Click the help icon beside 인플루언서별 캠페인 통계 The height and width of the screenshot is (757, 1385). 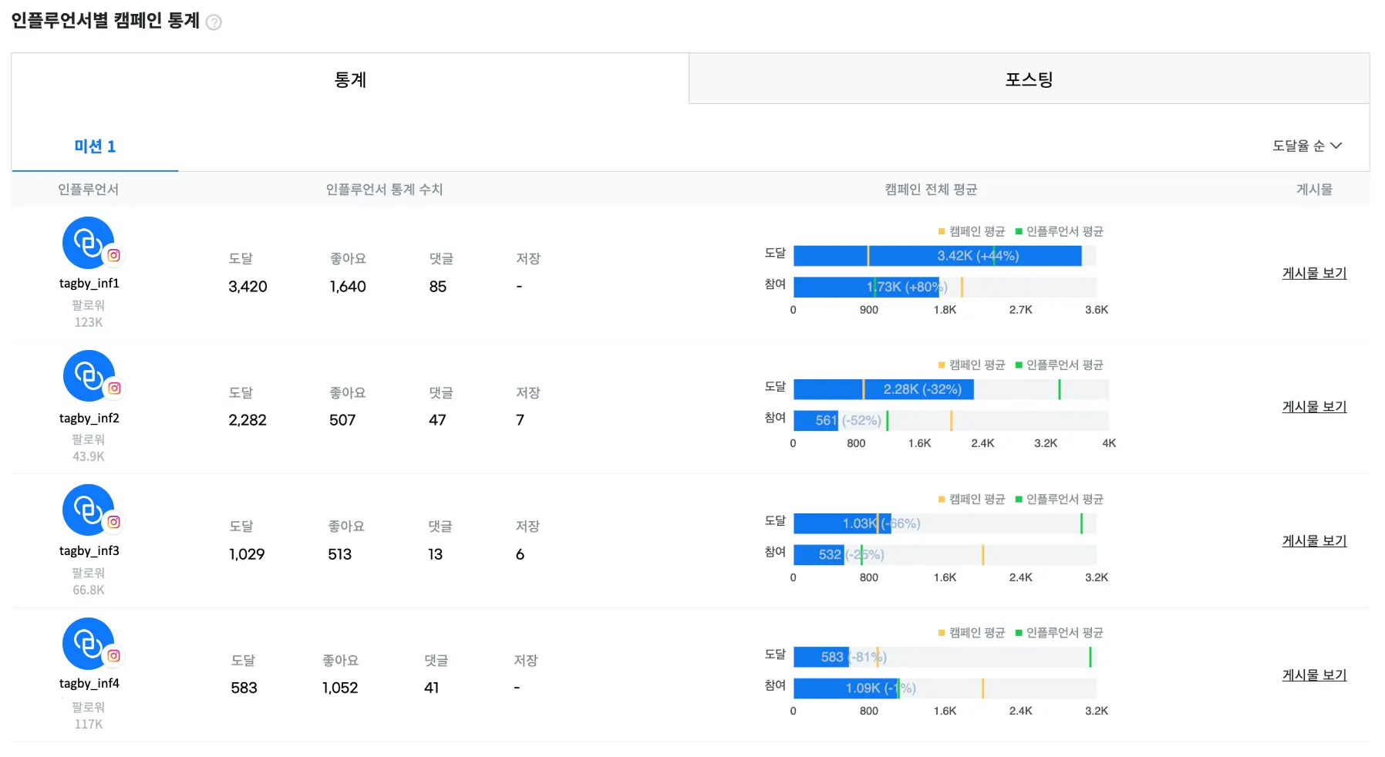[214, 22]
